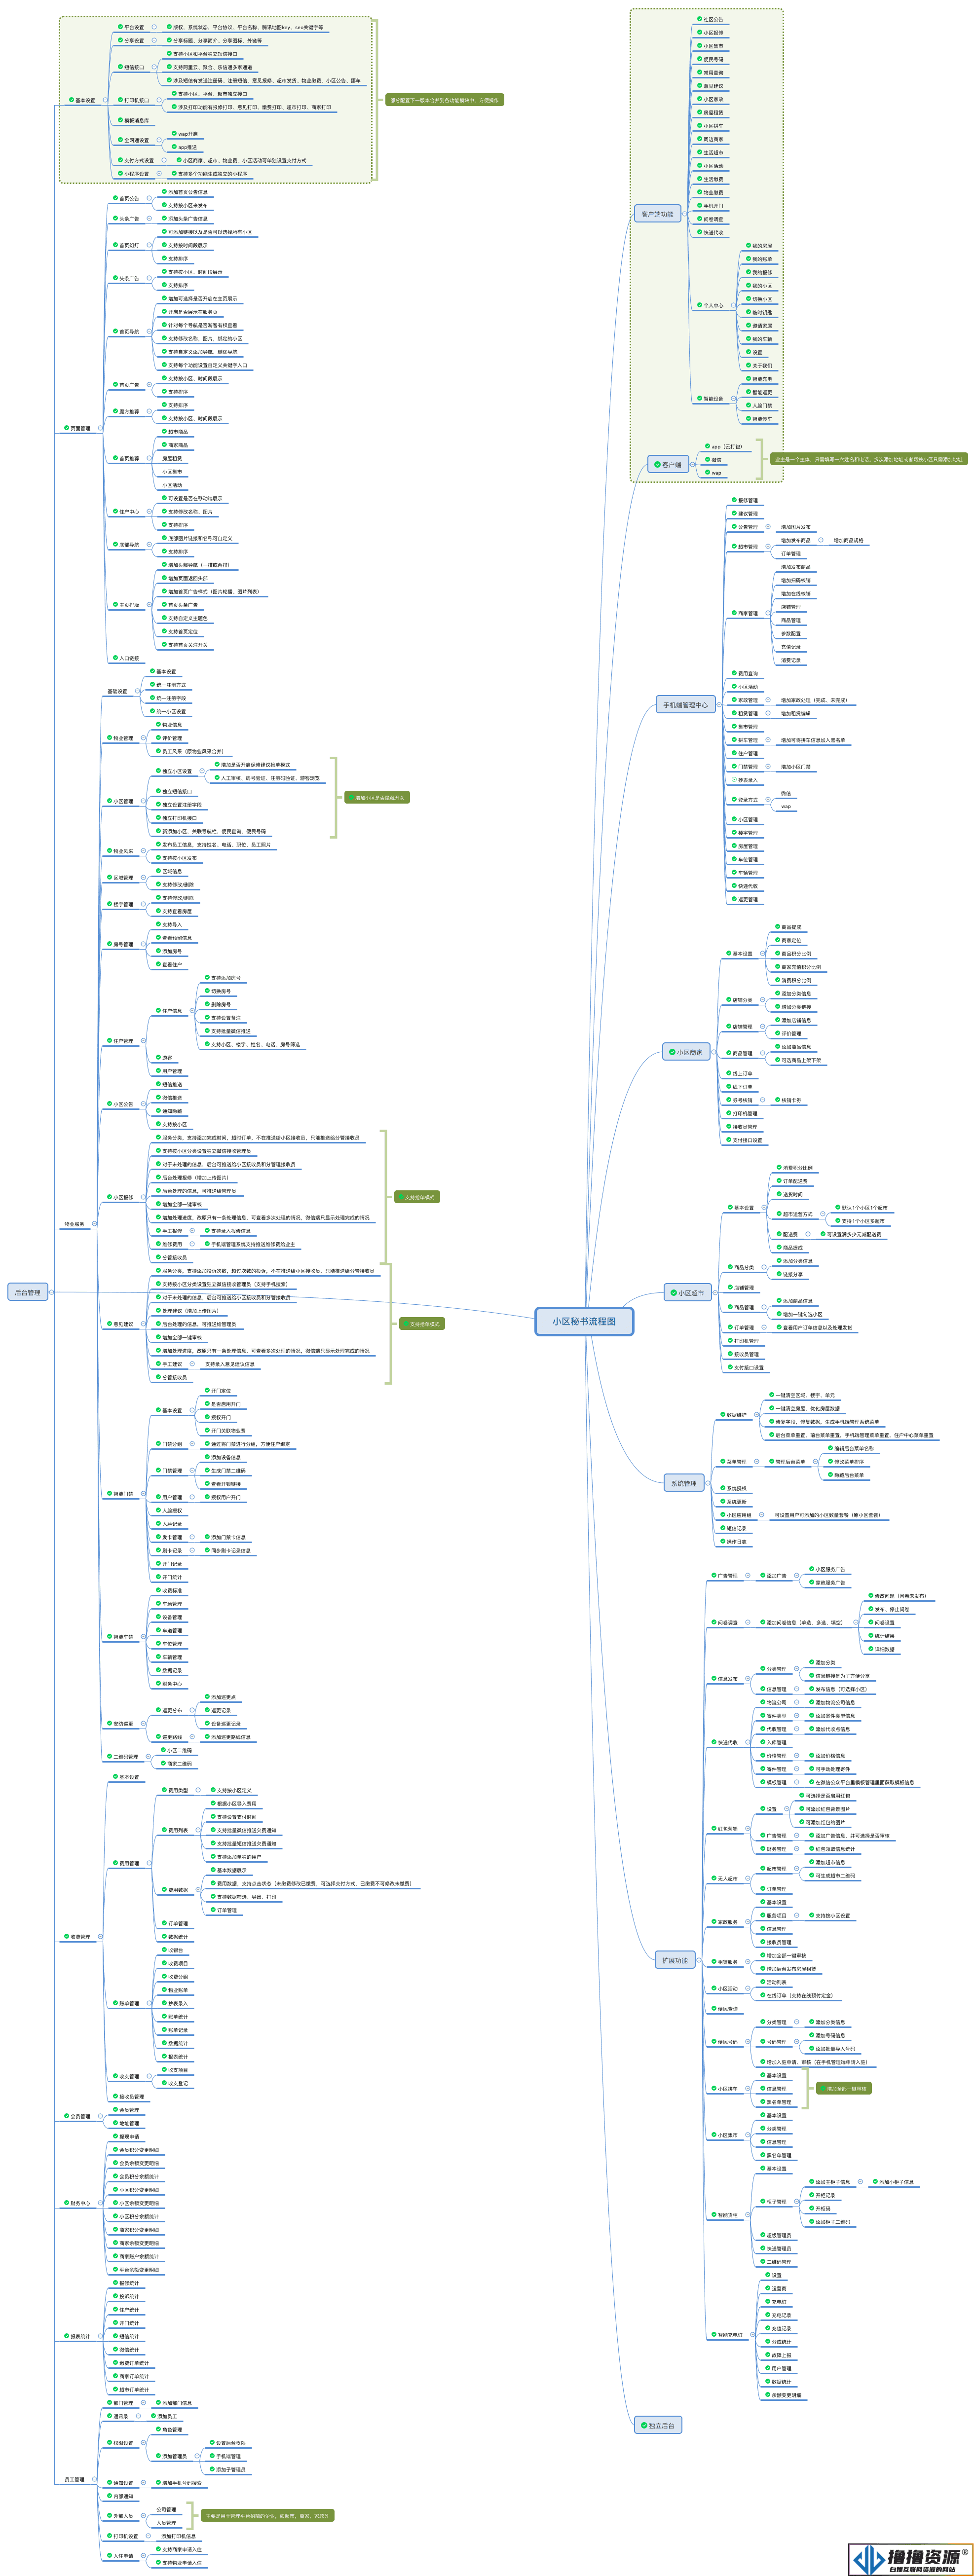Click check marker beside 首页公告
This screenshot has width=976, height=2576.
click(115, 198)
